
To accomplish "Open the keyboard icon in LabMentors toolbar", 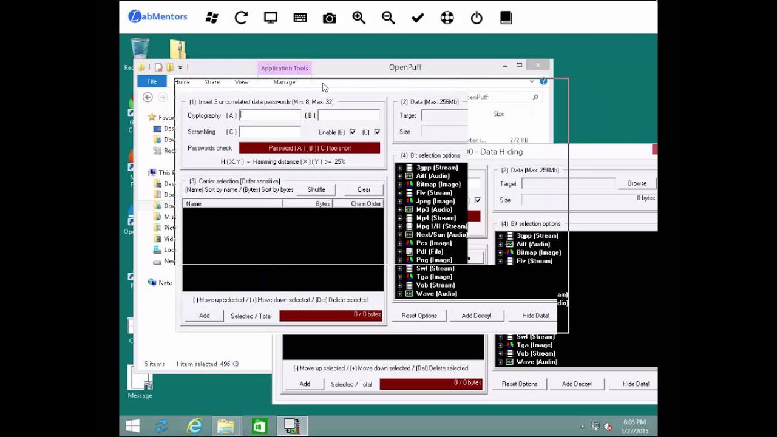I will point(300,18).
